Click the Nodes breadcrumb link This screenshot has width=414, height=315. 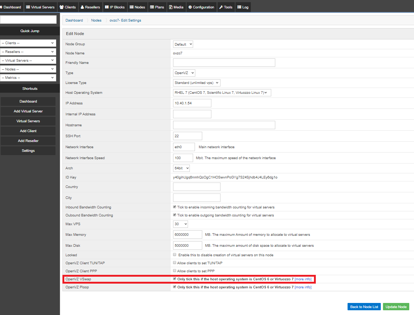(x=96, y=20)
